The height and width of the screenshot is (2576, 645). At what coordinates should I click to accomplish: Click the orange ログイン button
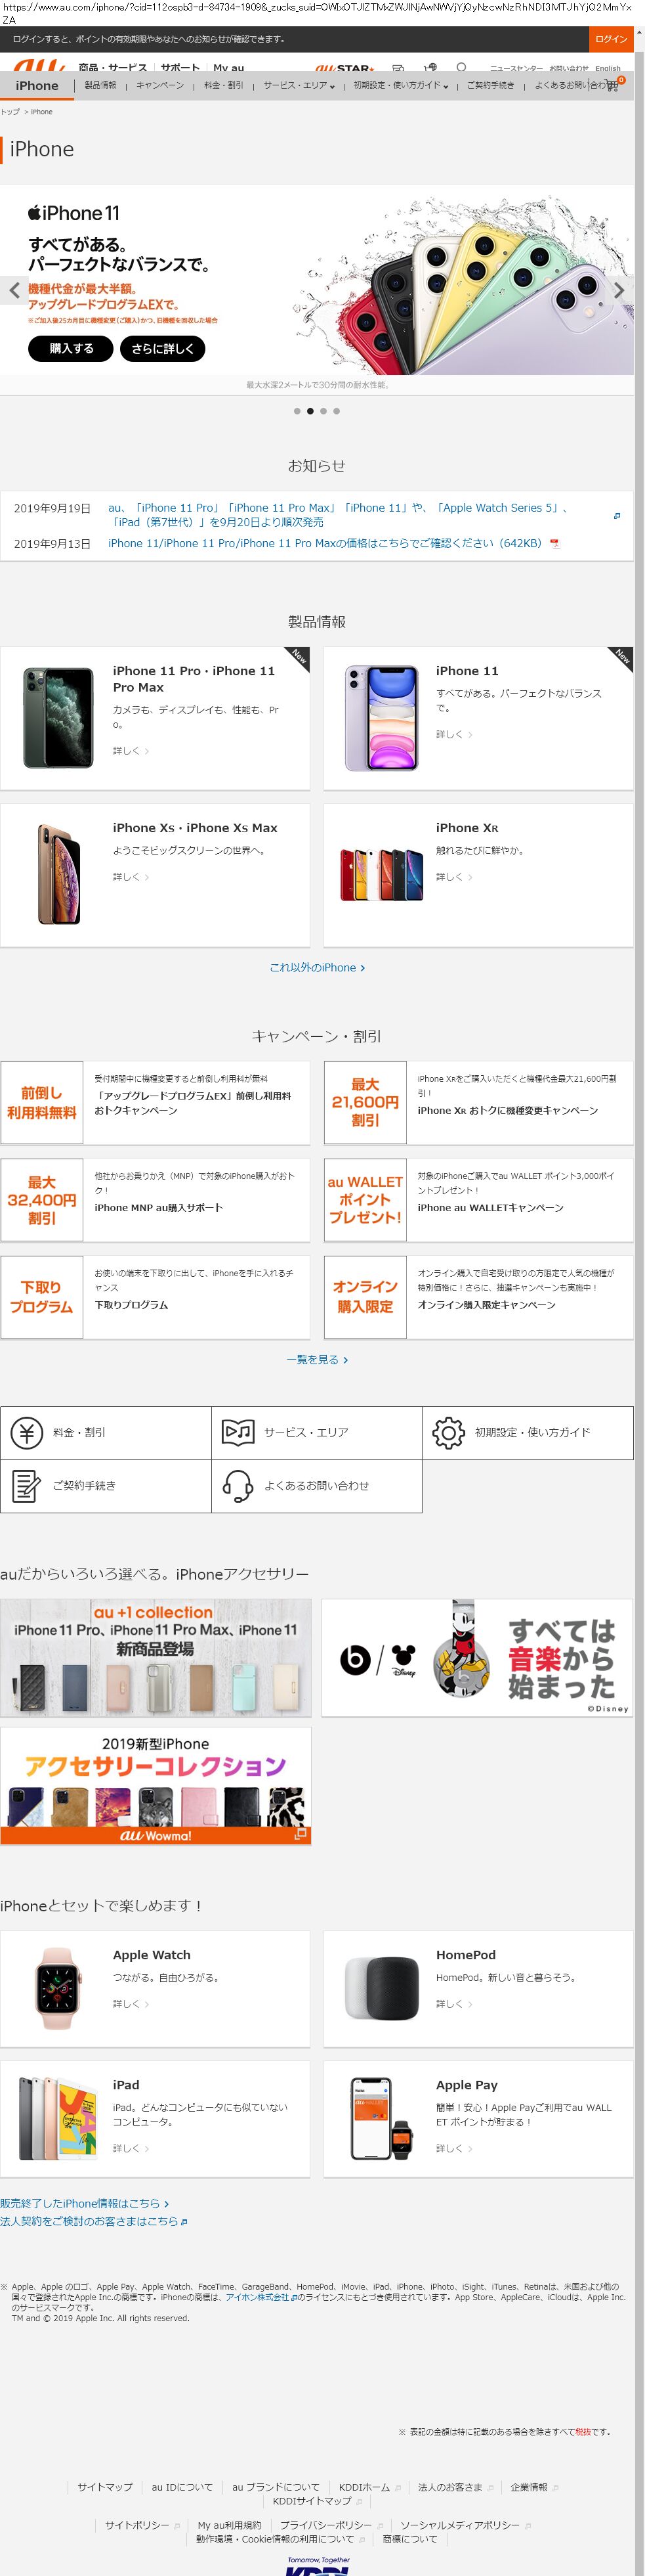(x=610, y=39)
